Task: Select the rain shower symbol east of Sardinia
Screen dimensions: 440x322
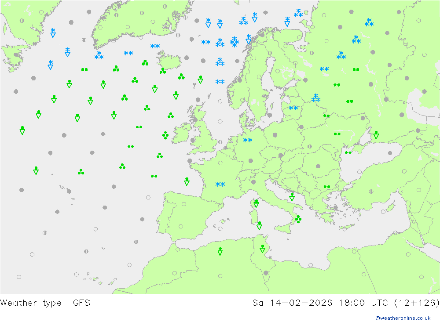Action: (x=259, y=226)
